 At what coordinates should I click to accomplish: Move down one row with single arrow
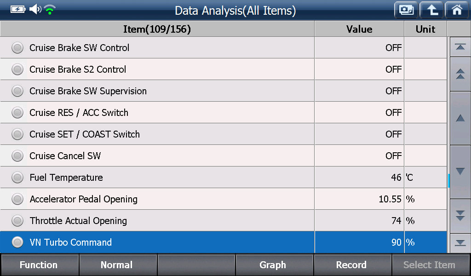click(x=460, y=172)
